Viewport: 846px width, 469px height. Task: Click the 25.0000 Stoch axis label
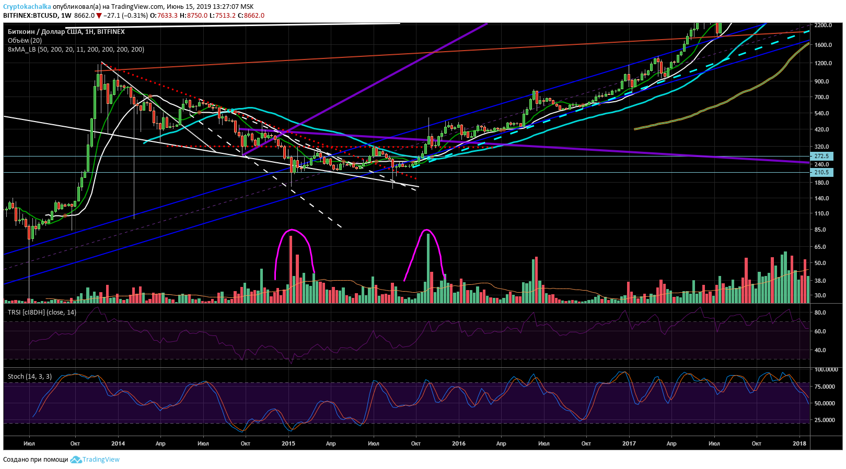825,420
